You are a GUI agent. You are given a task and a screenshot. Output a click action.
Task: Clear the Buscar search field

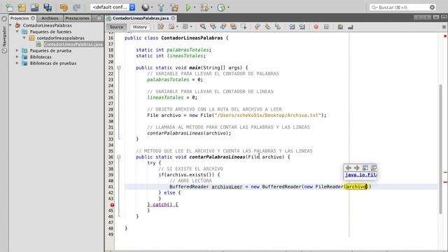433,8
